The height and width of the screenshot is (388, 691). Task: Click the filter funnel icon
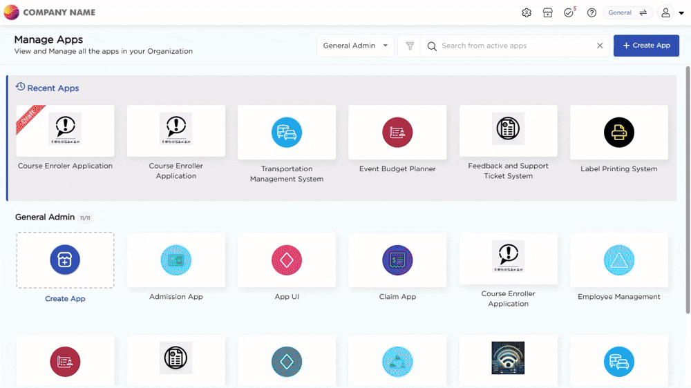coord(410,46)
